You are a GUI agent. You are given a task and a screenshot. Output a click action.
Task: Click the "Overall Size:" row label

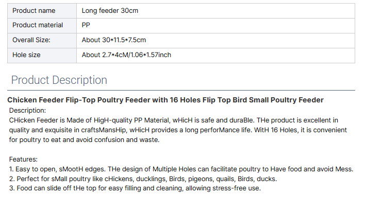pyautogui.click(x=31, y=40)
